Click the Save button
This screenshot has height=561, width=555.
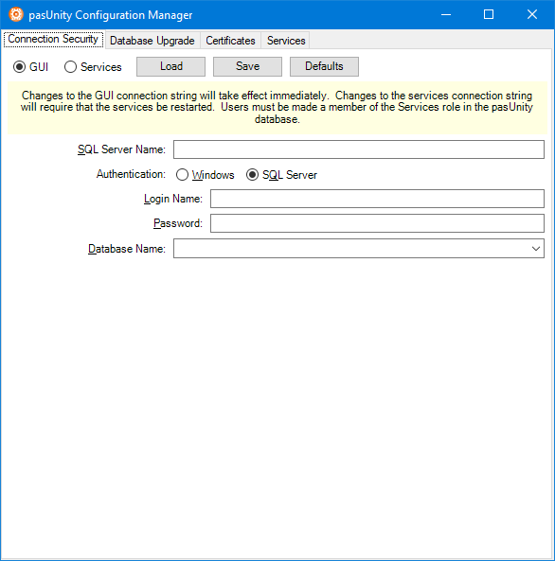(x=247, y=66)
